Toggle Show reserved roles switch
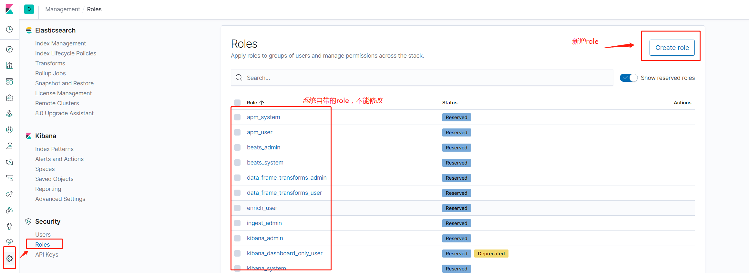The height and width of the screenshot is (273, 749). click(x=628, y=78)
